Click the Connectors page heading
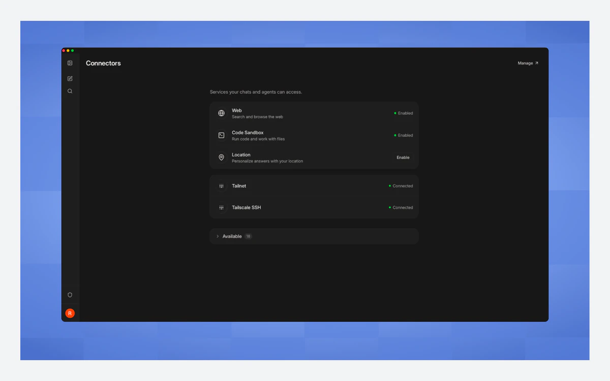Viewport: 610px width, 381px height. pos(103,63)
